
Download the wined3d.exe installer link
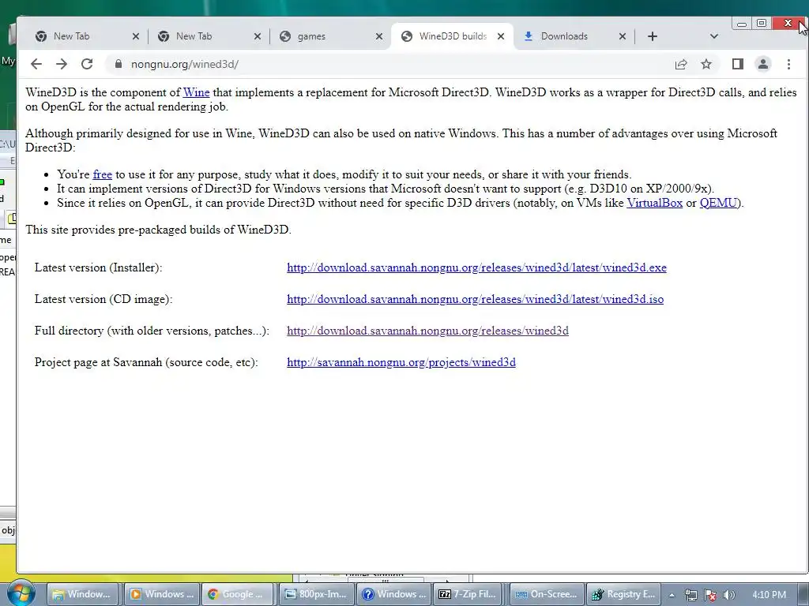476,268
